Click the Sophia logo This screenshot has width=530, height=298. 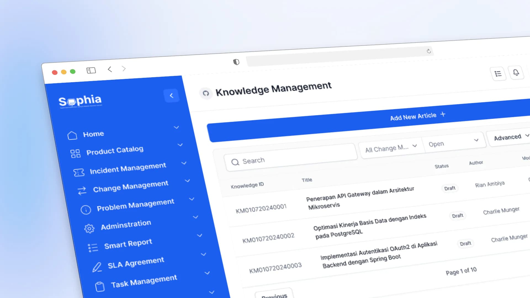click(80, 101)
